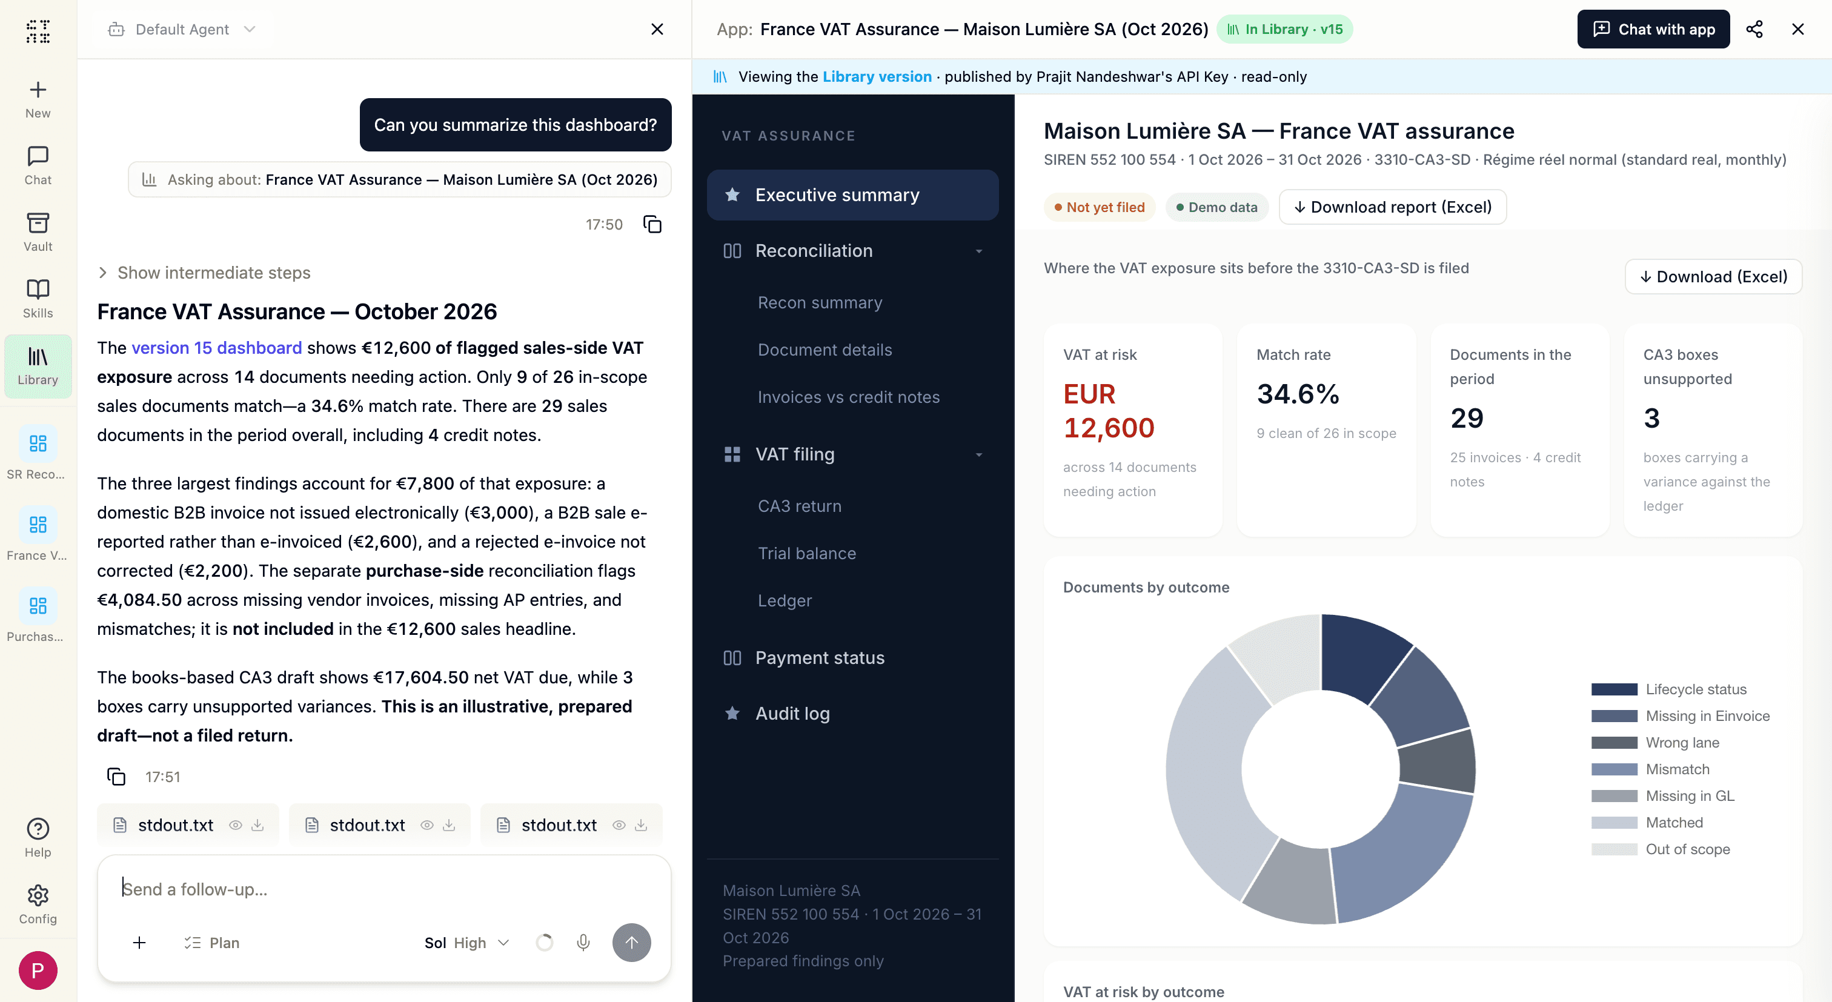Preview the first stdout.txt with eye icon
The image size is (1832, 1002).
[236, 825]
